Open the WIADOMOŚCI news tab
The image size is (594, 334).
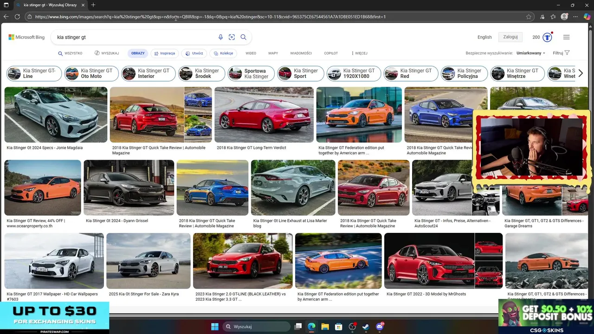coord(301,53)
